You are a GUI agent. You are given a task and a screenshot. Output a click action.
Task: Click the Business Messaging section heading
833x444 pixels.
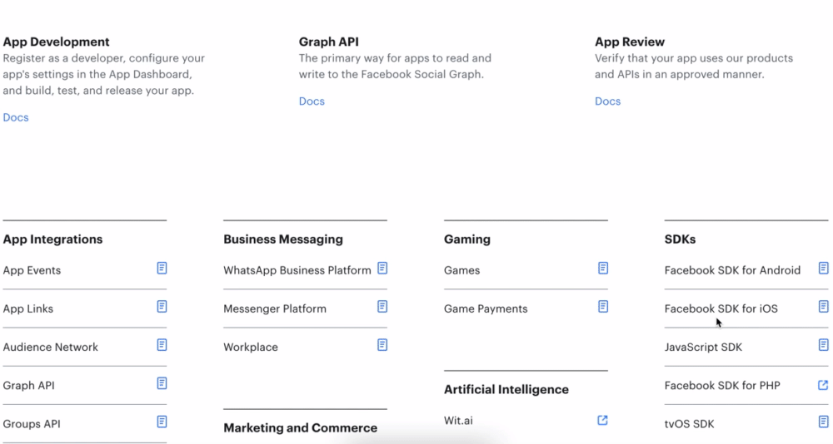click(282, 239)
